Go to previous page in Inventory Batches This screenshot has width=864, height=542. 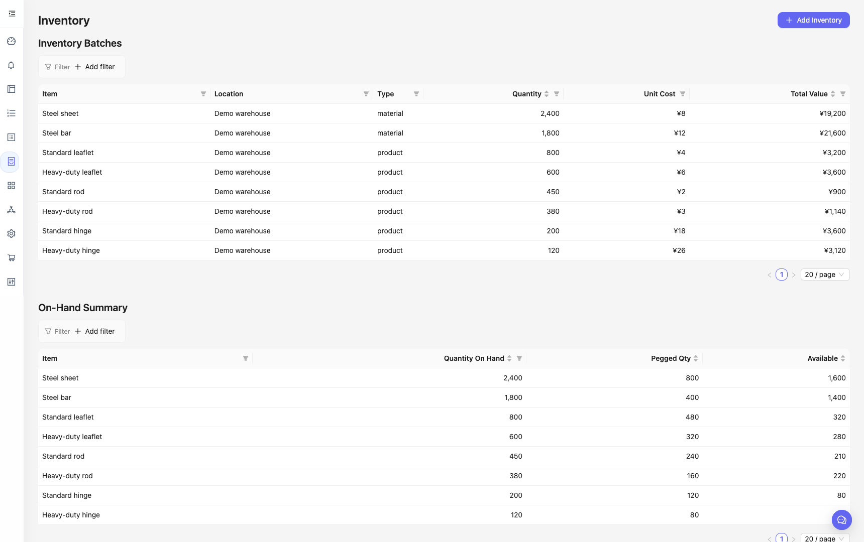pos(770,275)
